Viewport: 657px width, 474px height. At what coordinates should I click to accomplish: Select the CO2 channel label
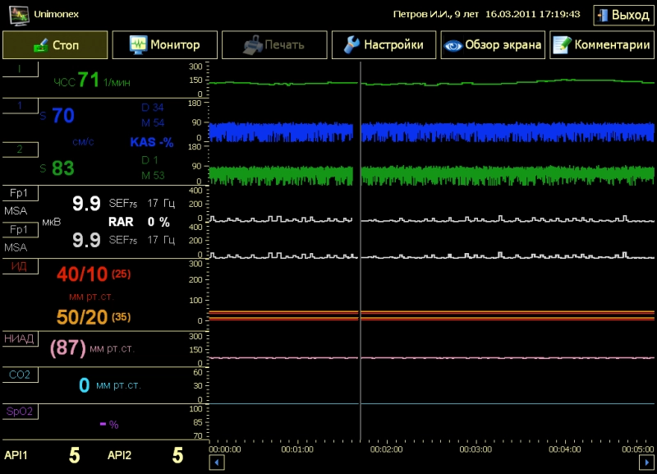coord(19,375)
